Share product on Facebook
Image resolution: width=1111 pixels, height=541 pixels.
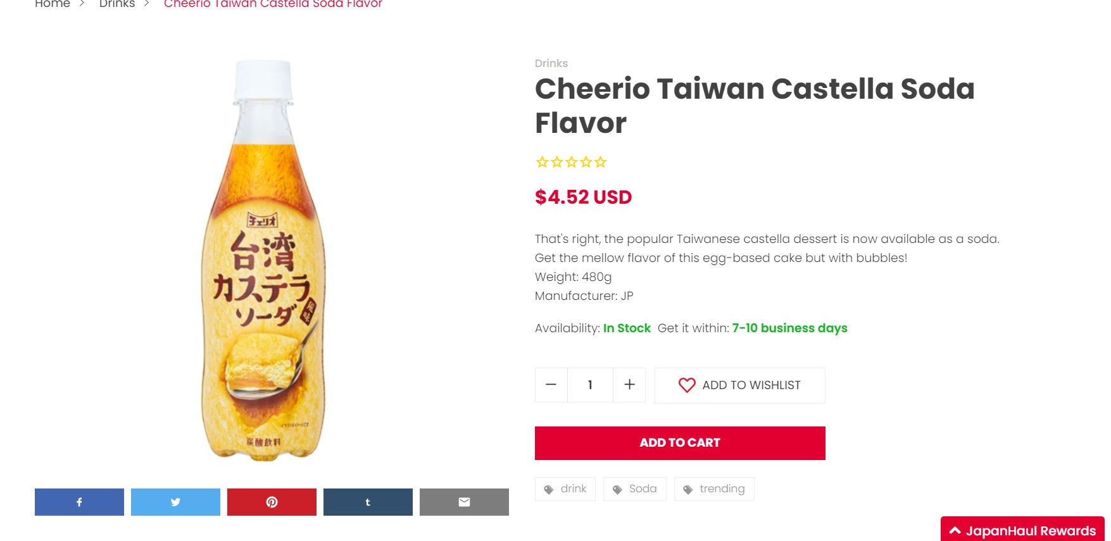(x=79, y=502)
